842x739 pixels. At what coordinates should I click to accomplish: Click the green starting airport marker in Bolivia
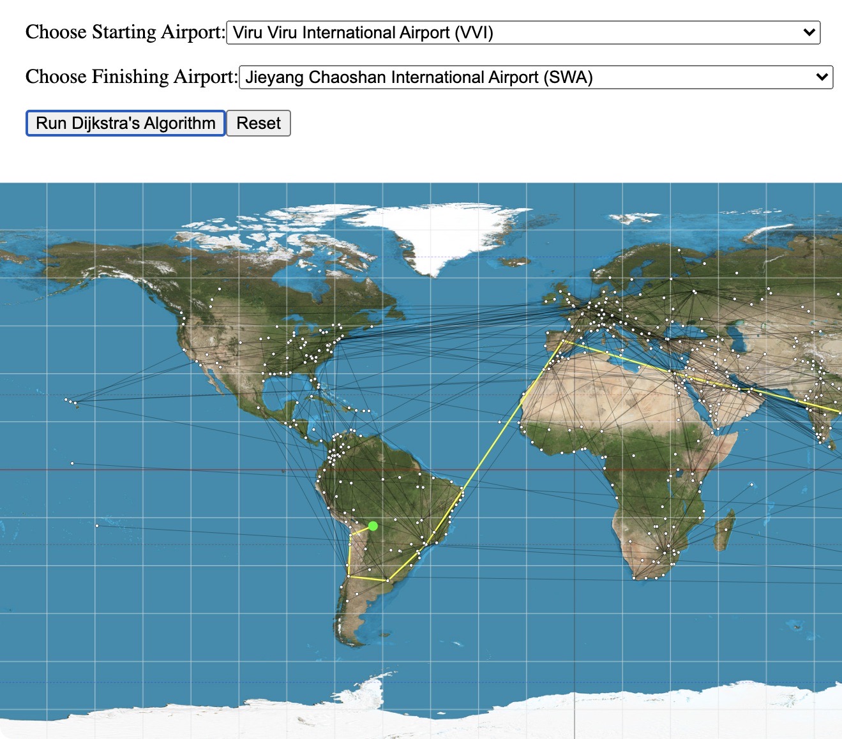point(373,526)
